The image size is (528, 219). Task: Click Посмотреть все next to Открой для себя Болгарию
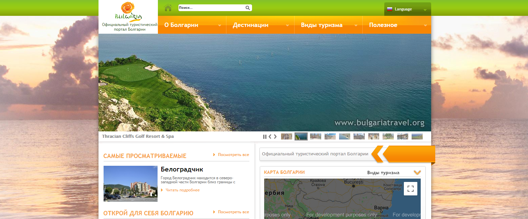click(233, 212)
